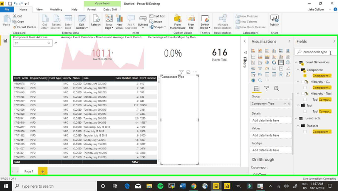This screenshot has width=339, height=191.
Task: Check Component field under Statistics
Action: pyautogui.click(x=305, y=131)
